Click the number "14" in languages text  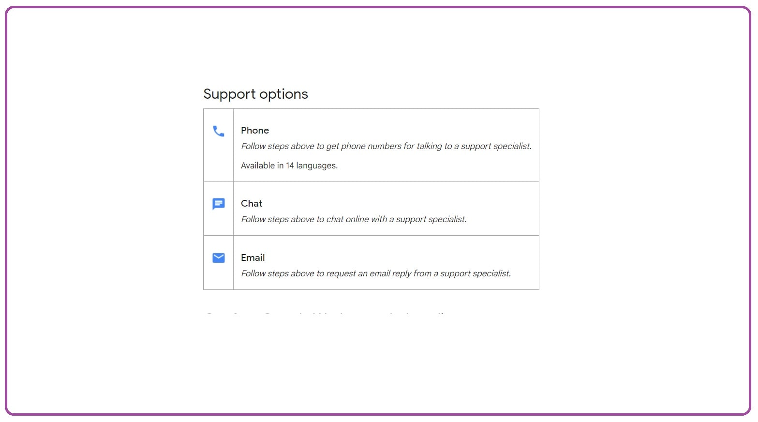coord(290,166)
